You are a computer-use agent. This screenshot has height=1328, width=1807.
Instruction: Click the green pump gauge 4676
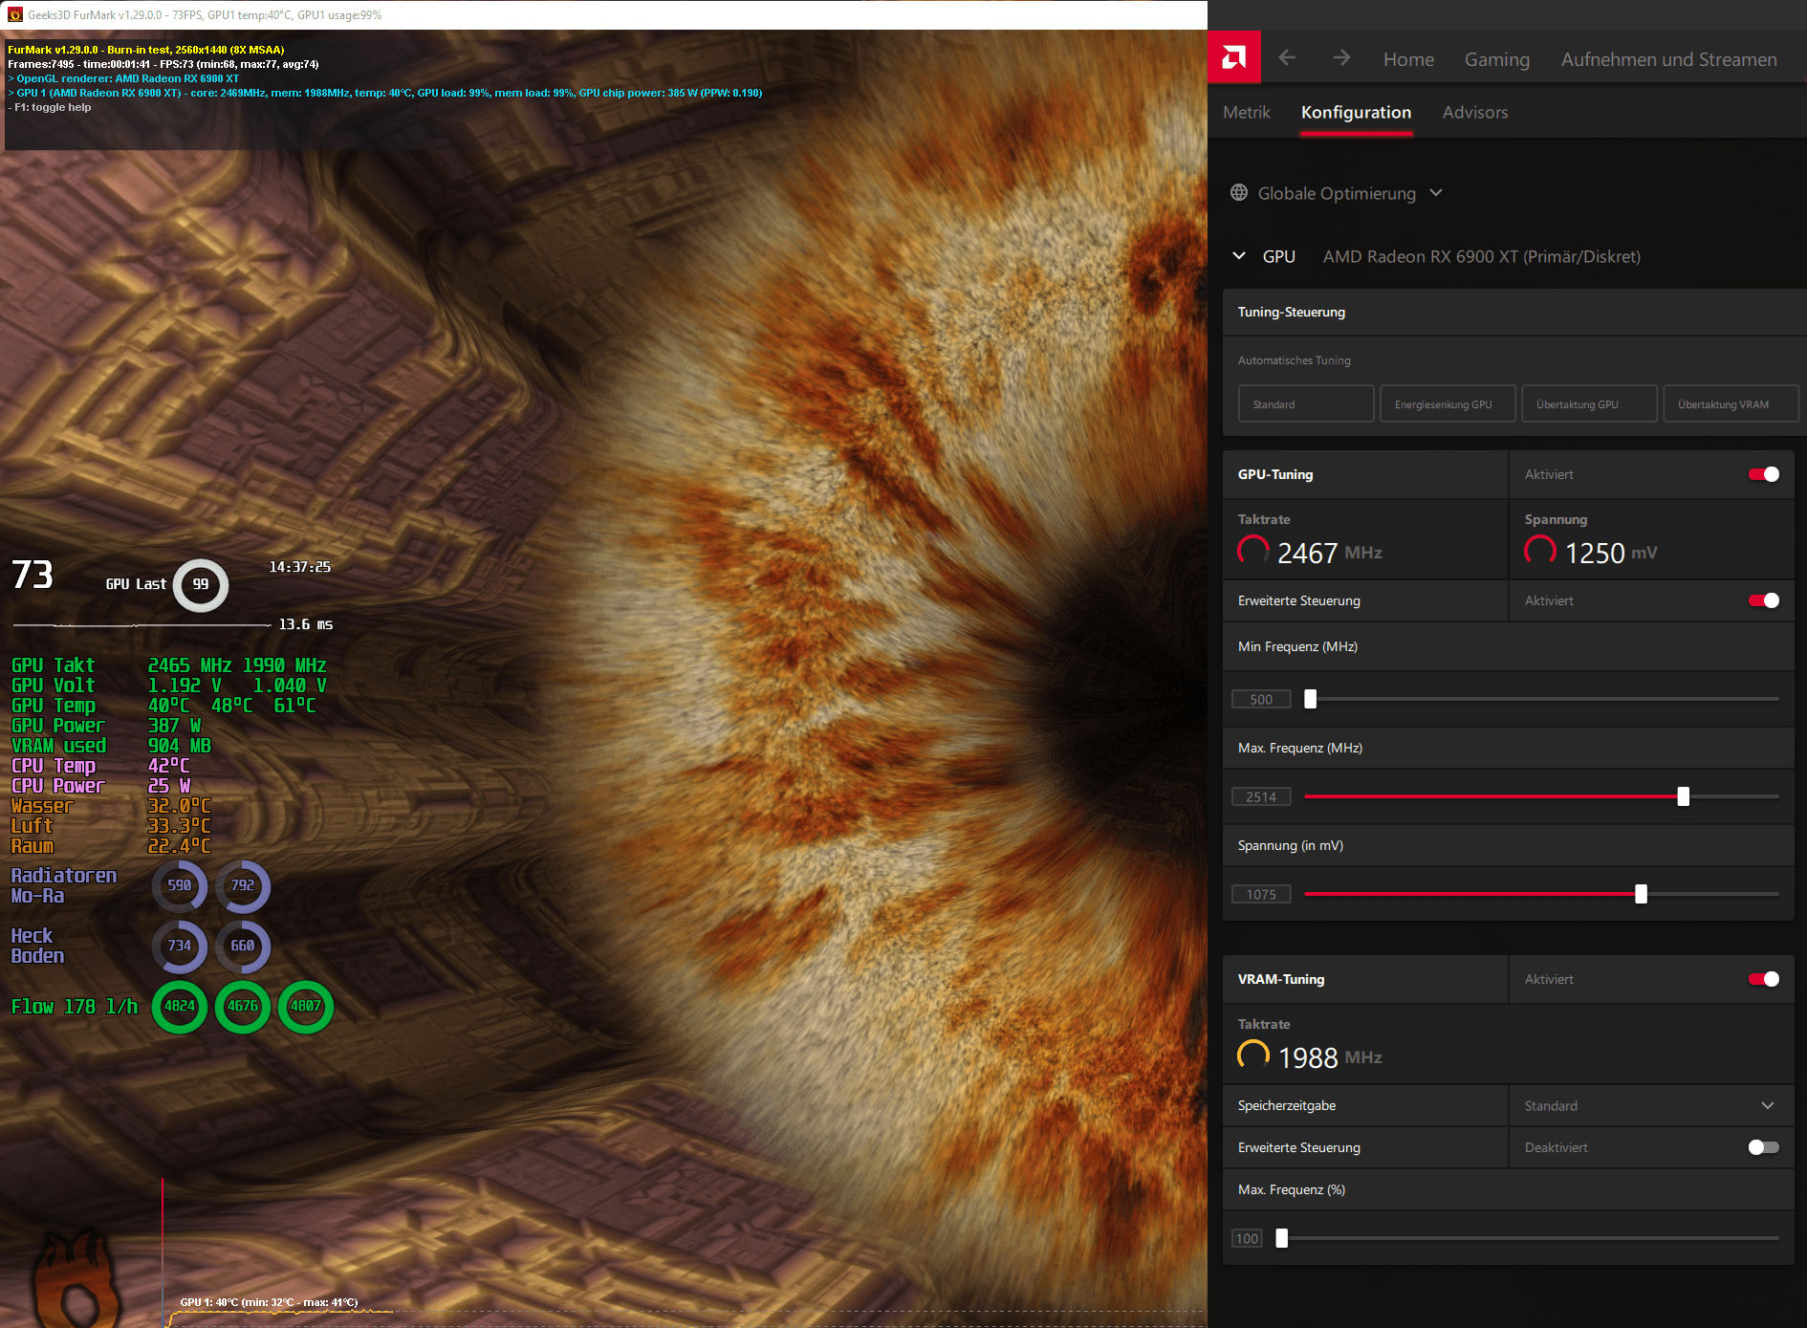(x=243, y=1007)
